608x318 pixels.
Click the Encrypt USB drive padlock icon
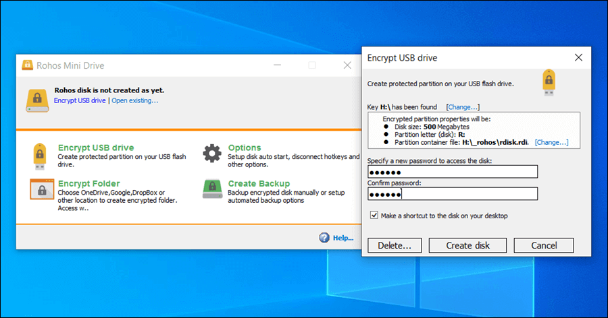pos(40,156)
